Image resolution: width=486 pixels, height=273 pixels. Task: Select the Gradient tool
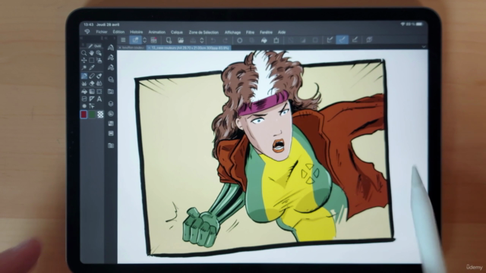click(92, 92)
